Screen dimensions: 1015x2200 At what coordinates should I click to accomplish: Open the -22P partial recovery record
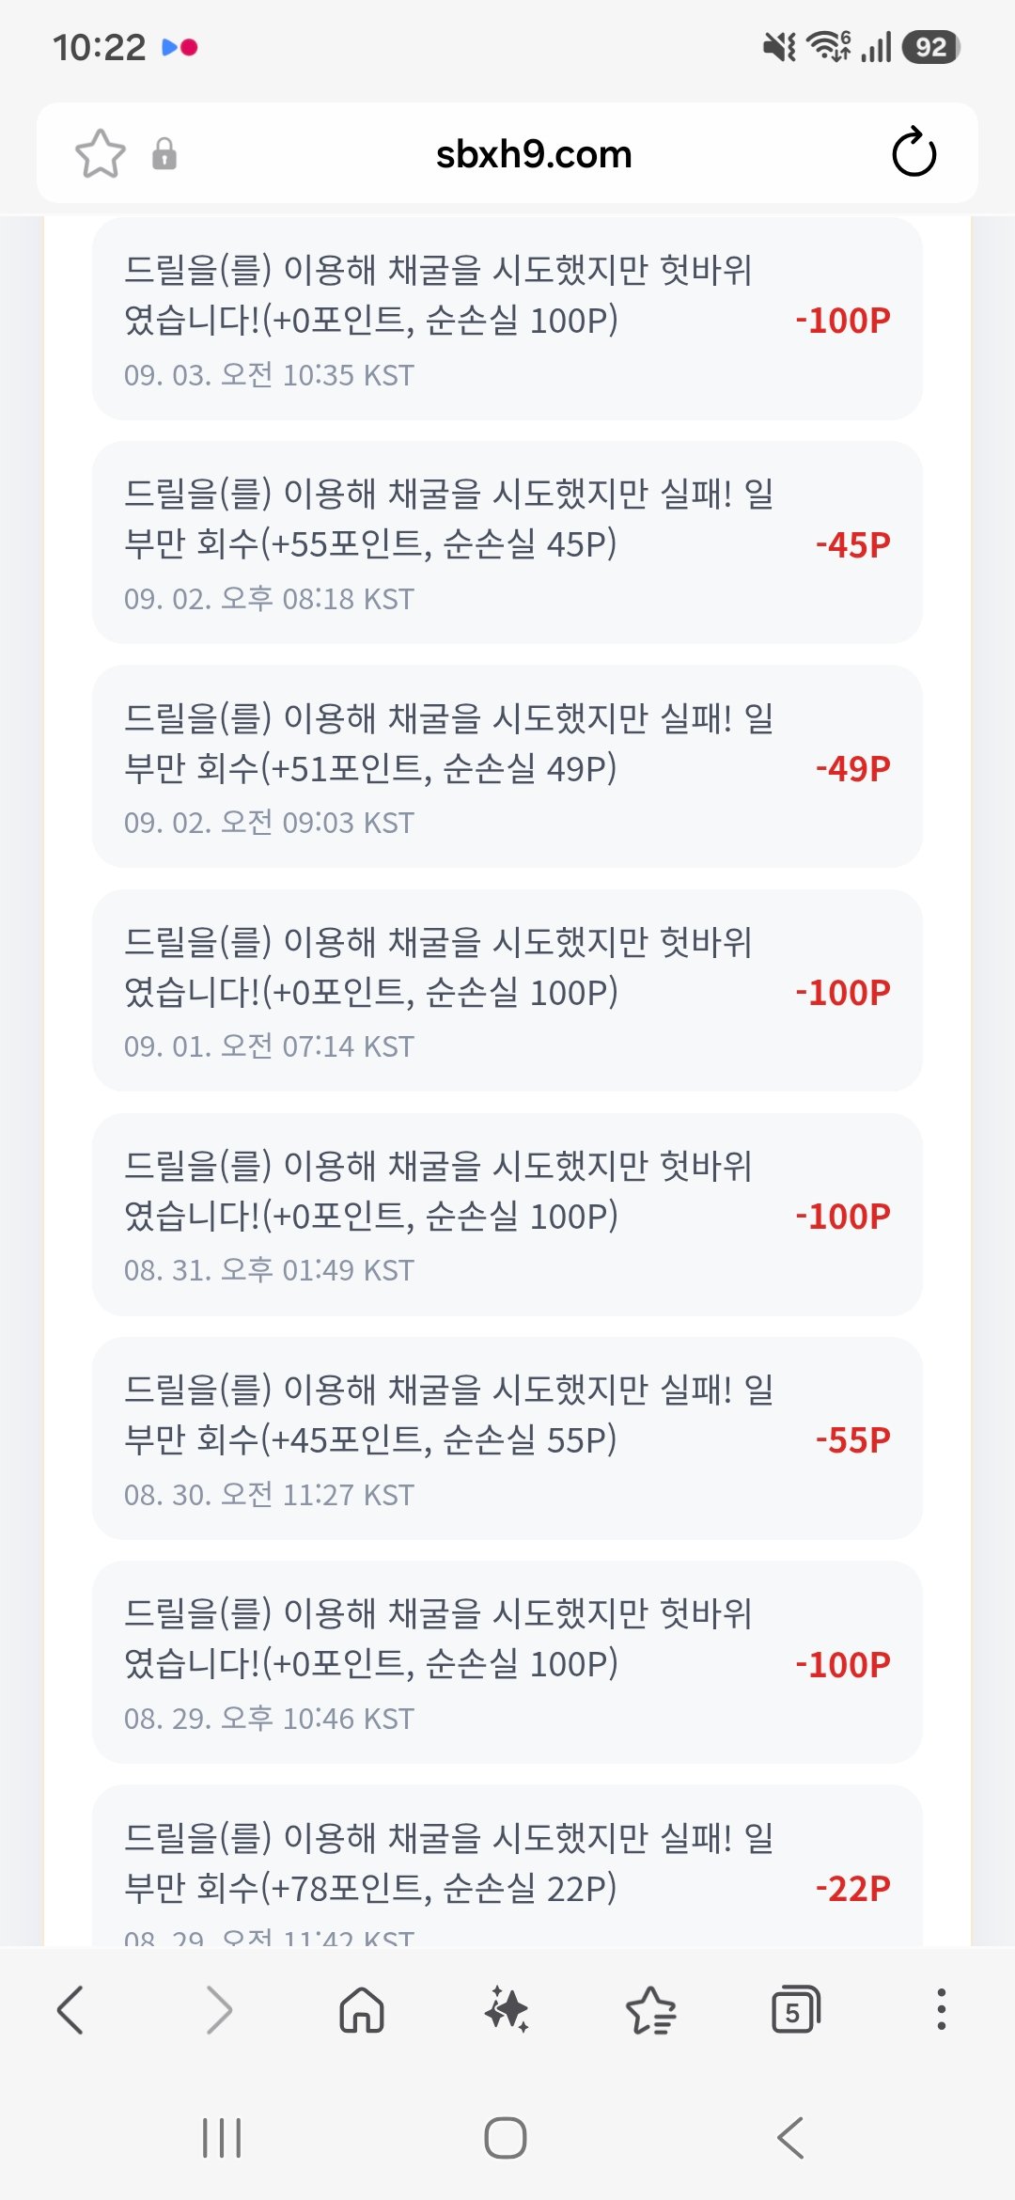coord(507,1866)
